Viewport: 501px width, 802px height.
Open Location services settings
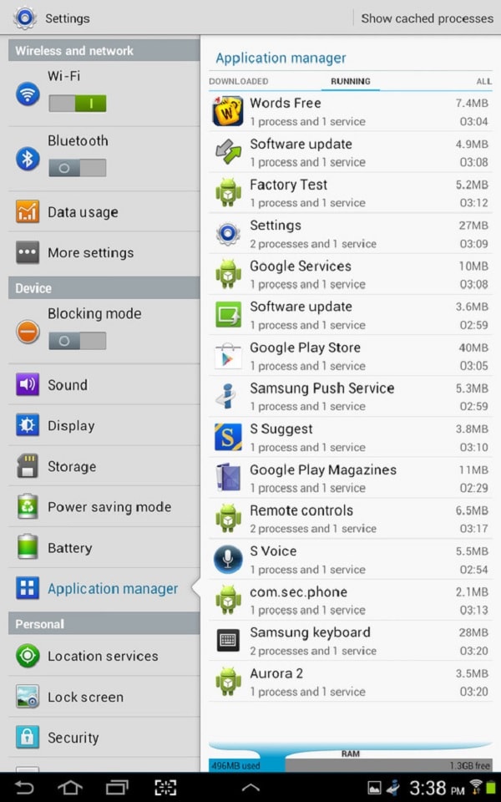pyautogui.click(x=104, y=656)
